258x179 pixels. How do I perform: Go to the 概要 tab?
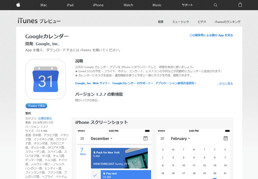(161, 22)
